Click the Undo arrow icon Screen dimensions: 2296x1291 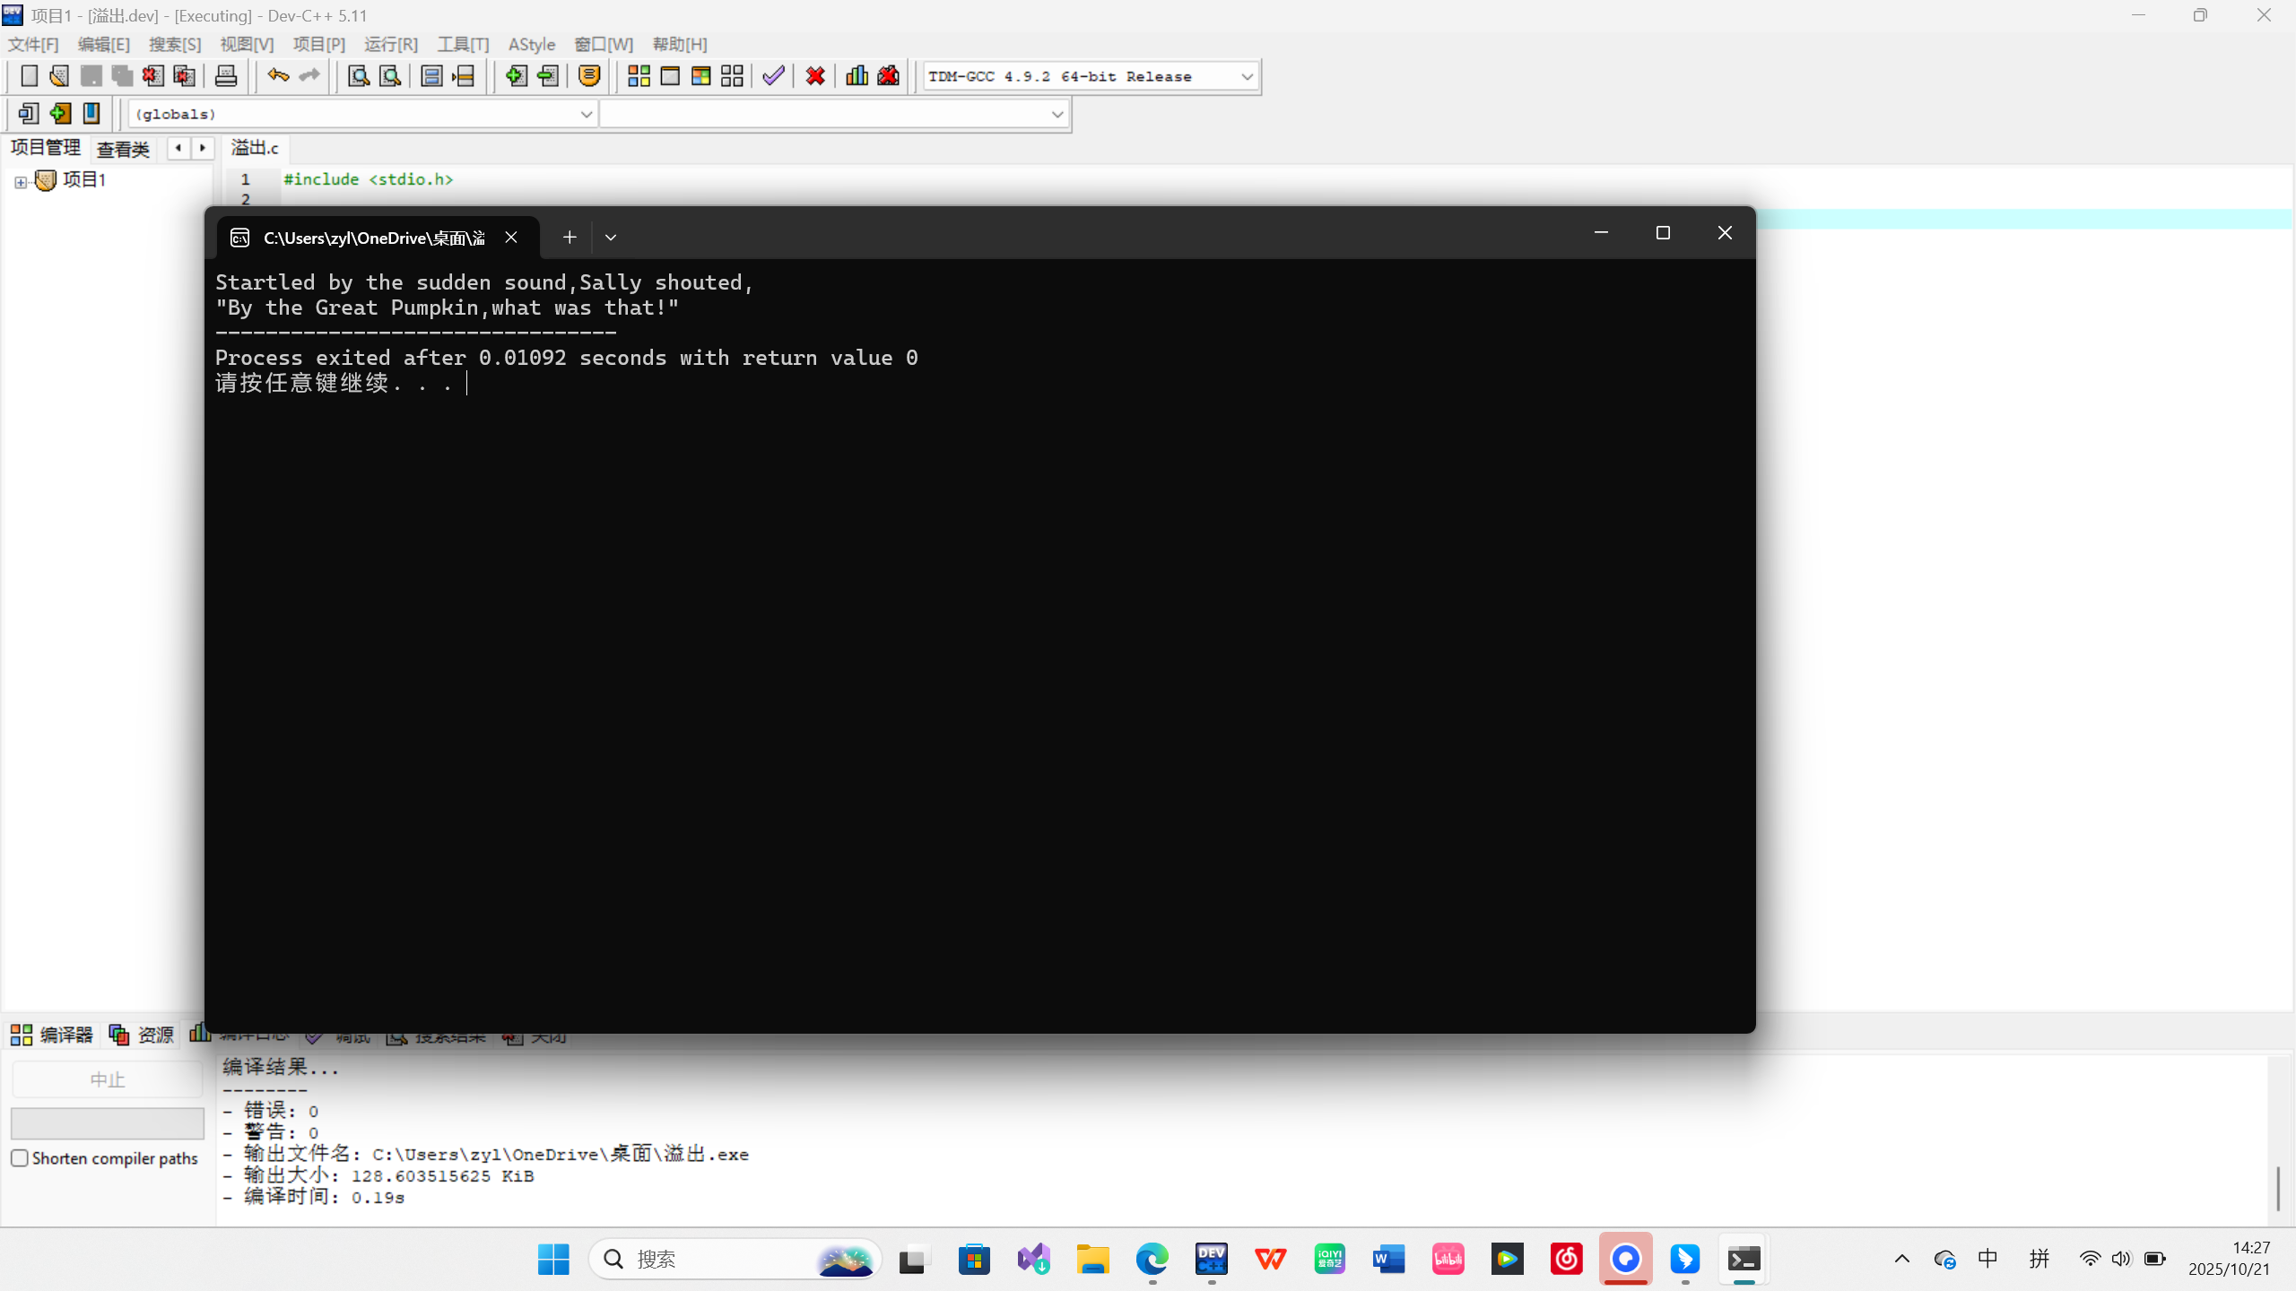[x=278, y=76]
